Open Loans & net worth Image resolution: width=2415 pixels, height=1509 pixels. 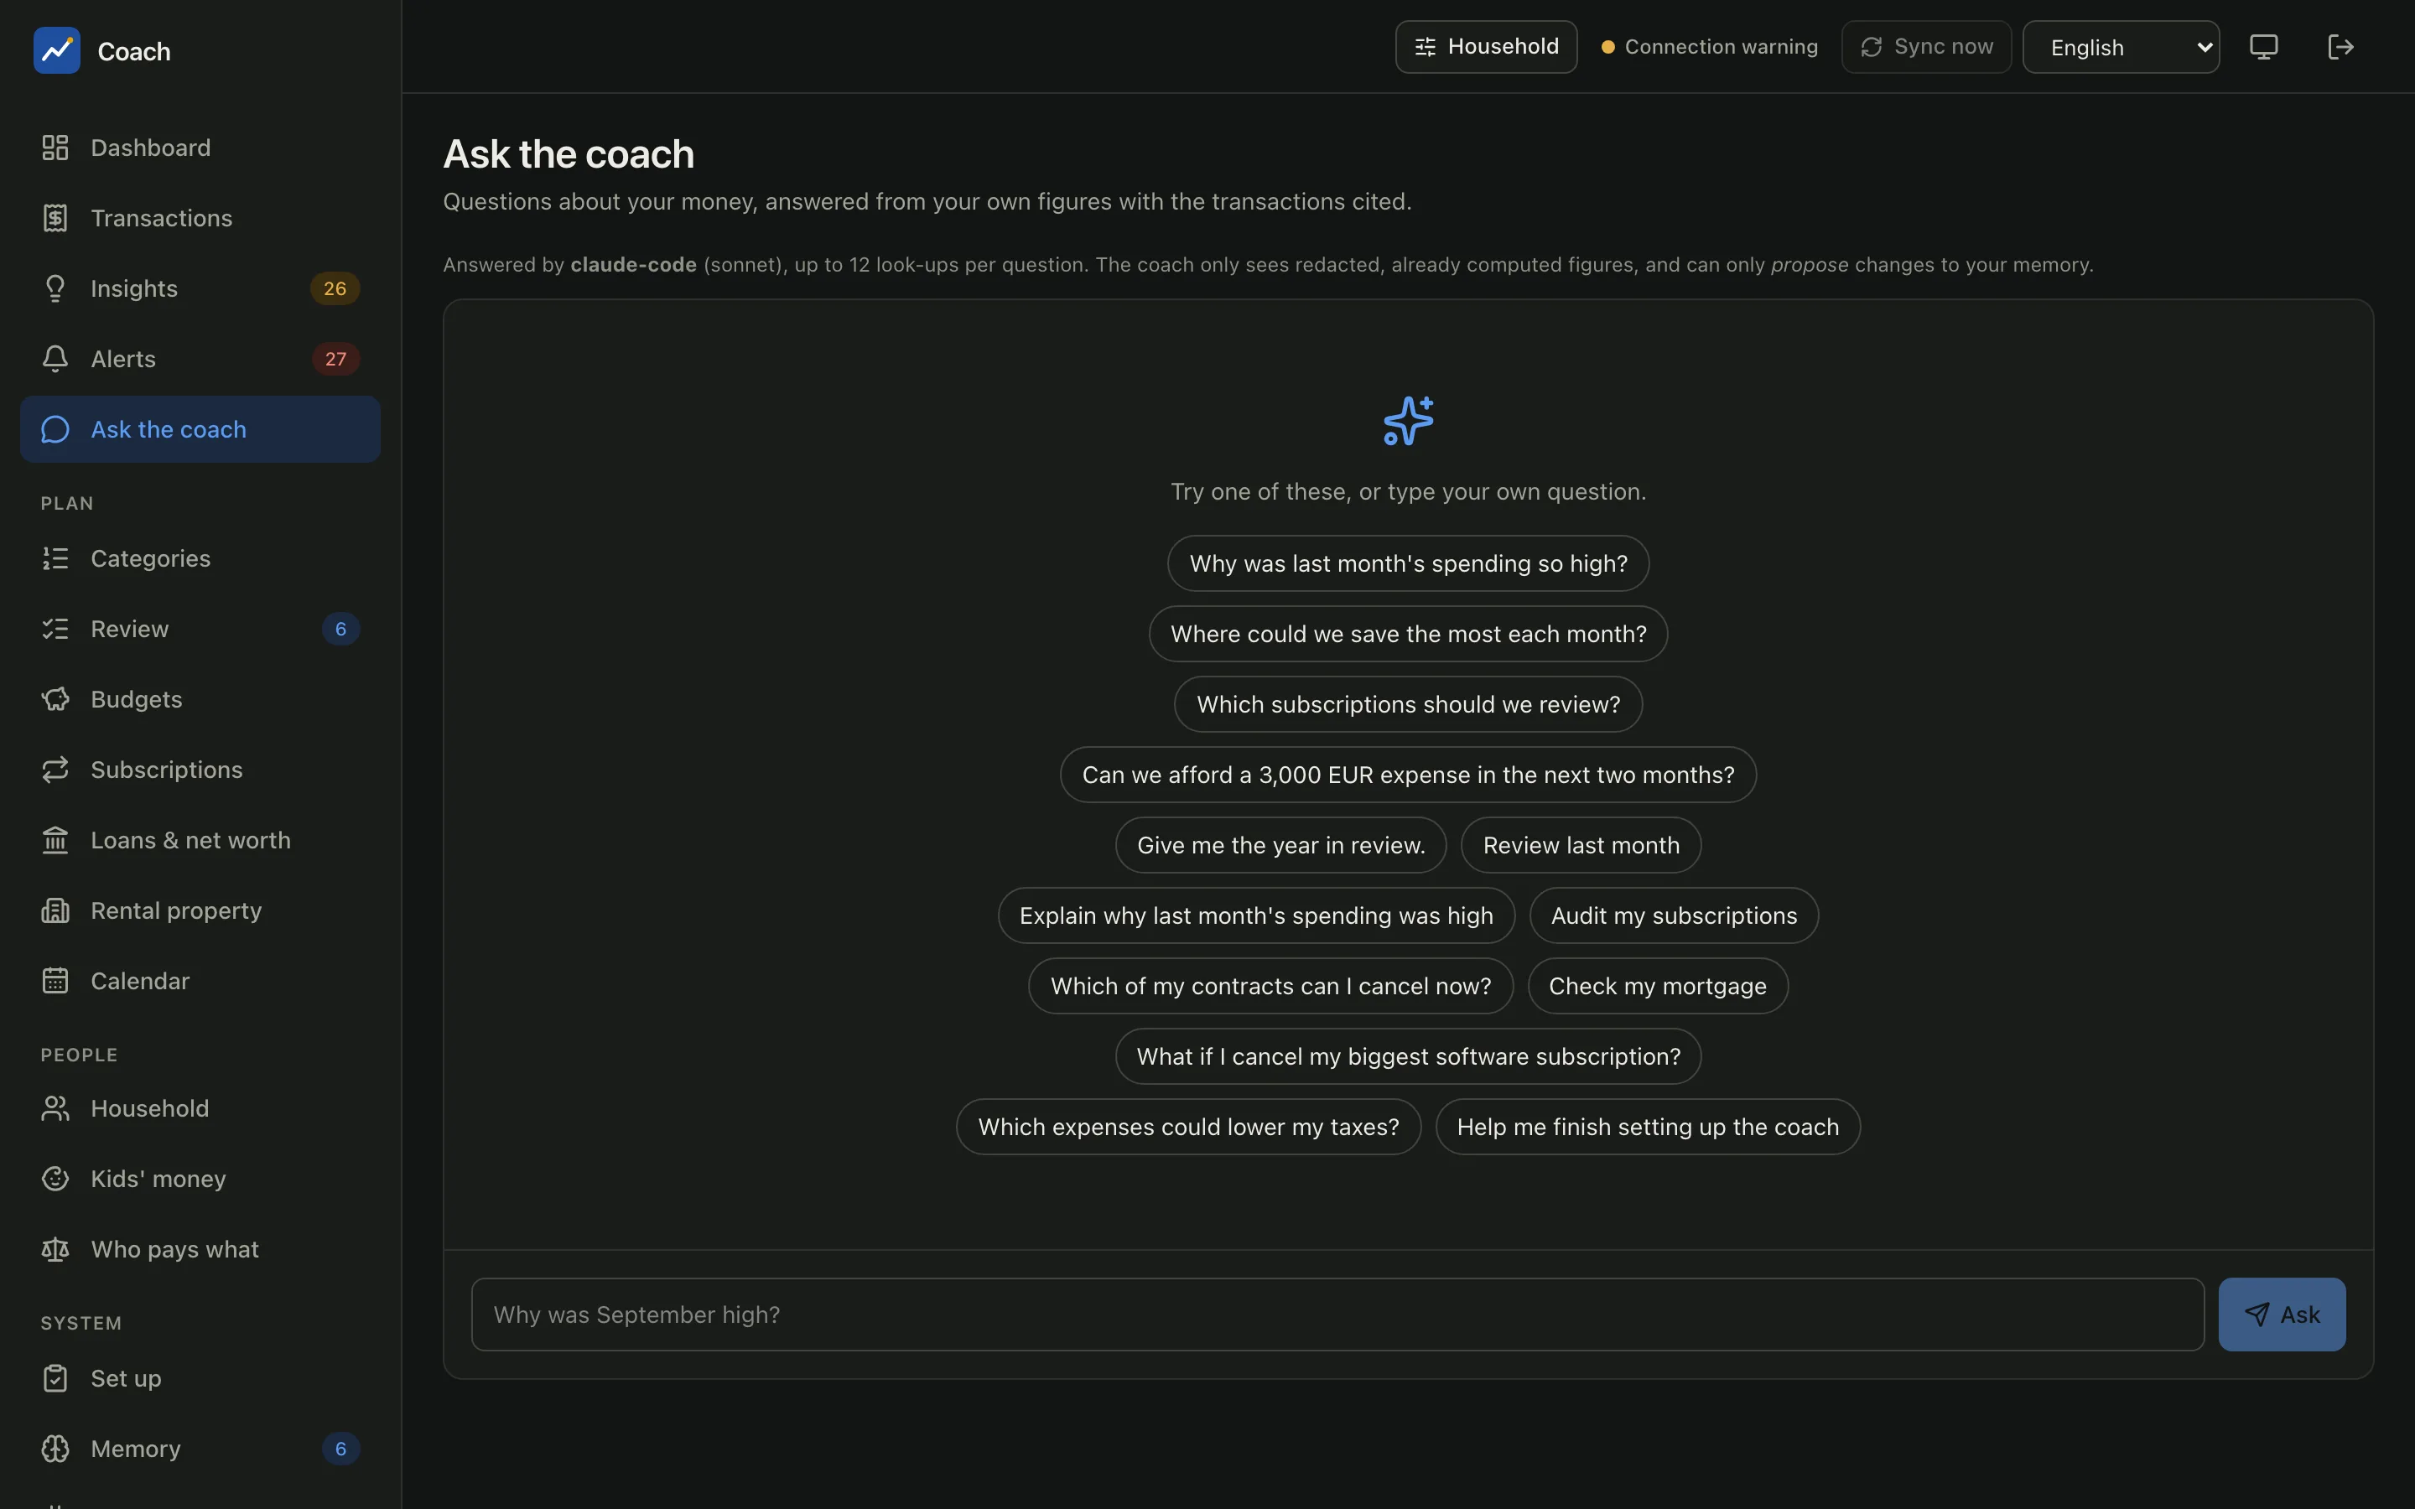(x=200, y=840)
